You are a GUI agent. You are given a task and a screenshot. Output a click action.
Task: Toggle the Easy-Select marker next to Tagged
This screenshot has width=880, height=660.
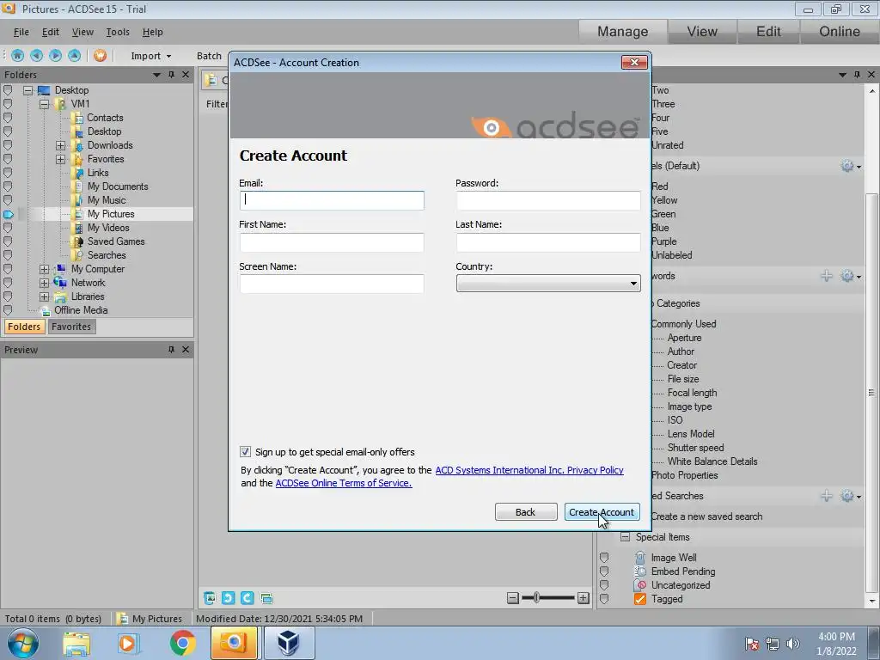coord(604,599)
